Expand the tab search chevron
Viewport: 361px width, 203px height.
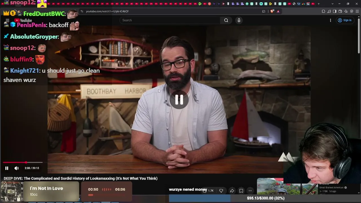point(333,4)
